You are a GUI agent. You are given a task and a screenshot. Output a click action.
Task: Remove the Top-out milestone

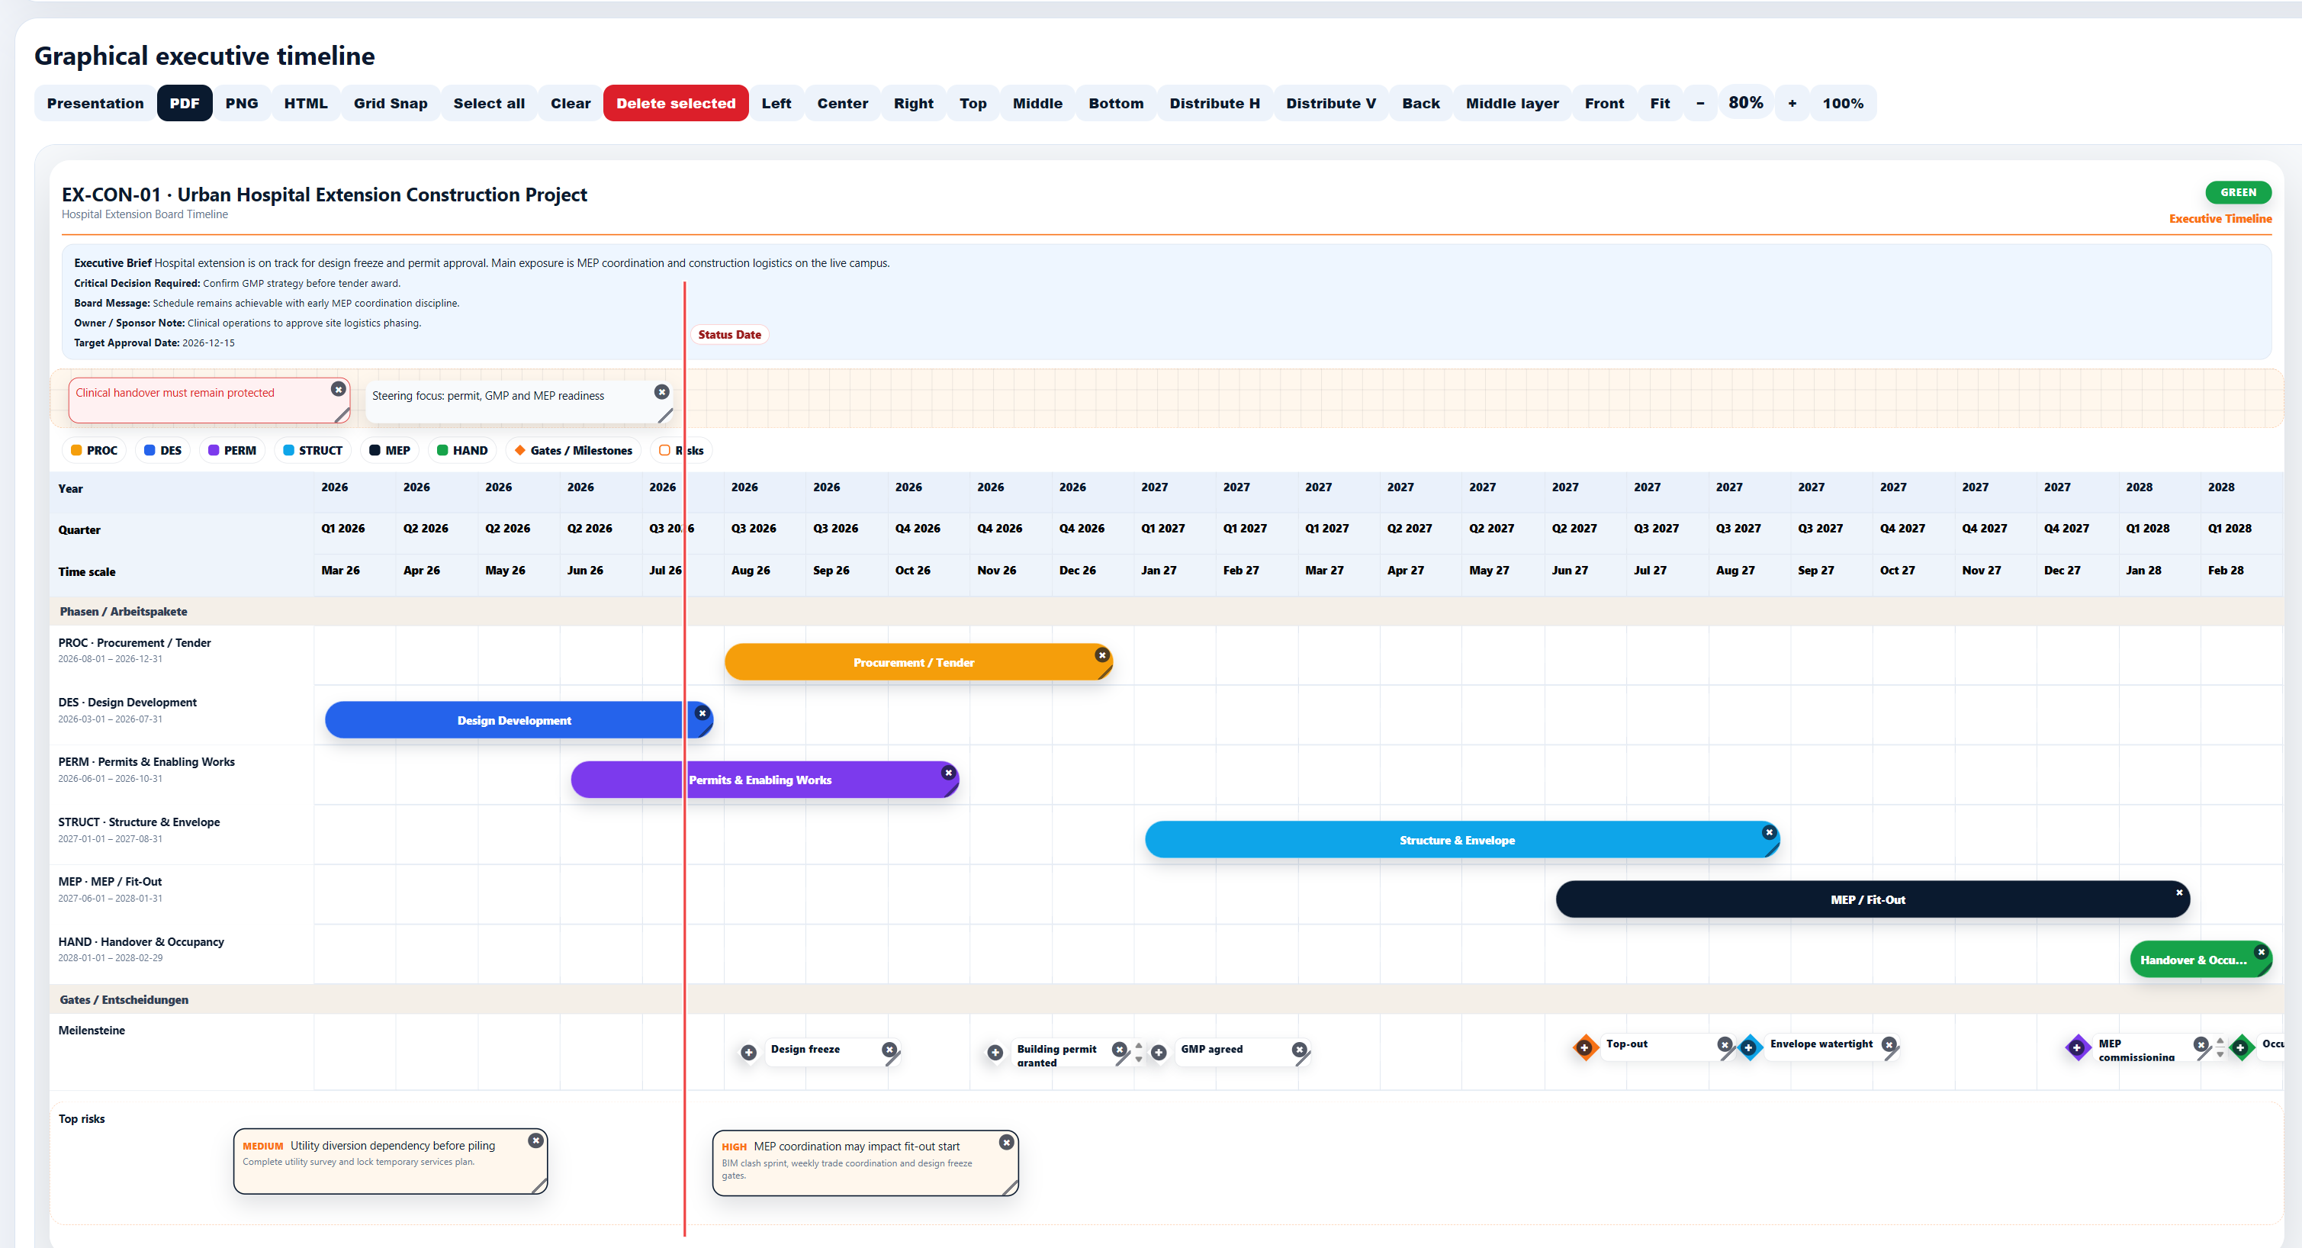pyautogui.click(x=1725, y=1044)
